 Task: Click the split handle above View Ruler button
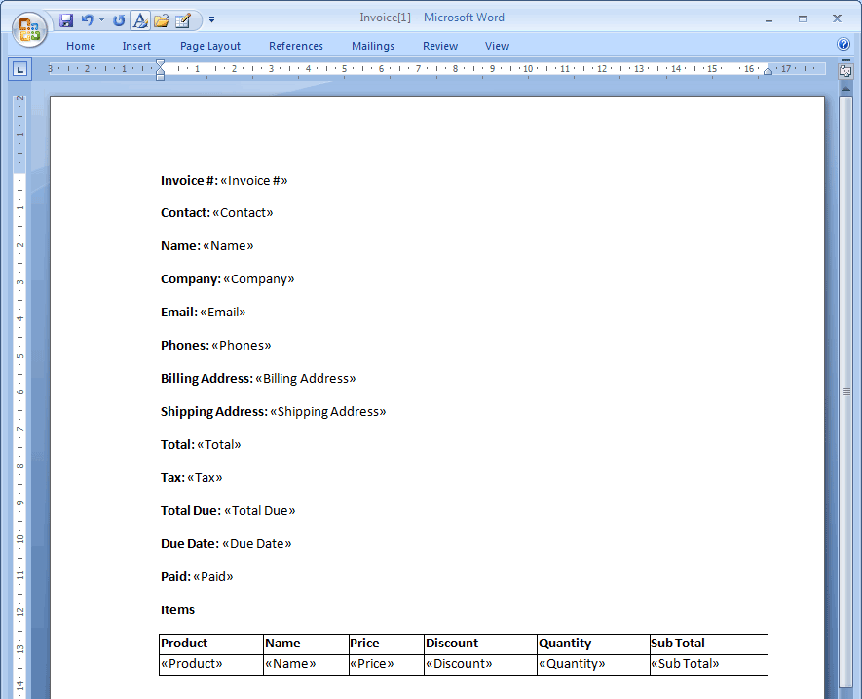click(845, 60)
